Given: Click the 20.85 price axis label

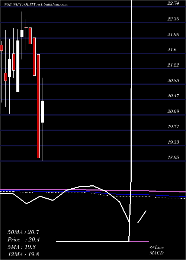Looking at the screenshot, I should tap(173, 81).
